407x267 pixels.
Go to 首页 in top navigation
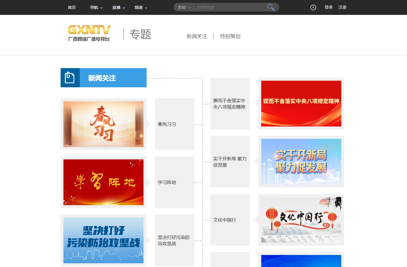(72, 7)
